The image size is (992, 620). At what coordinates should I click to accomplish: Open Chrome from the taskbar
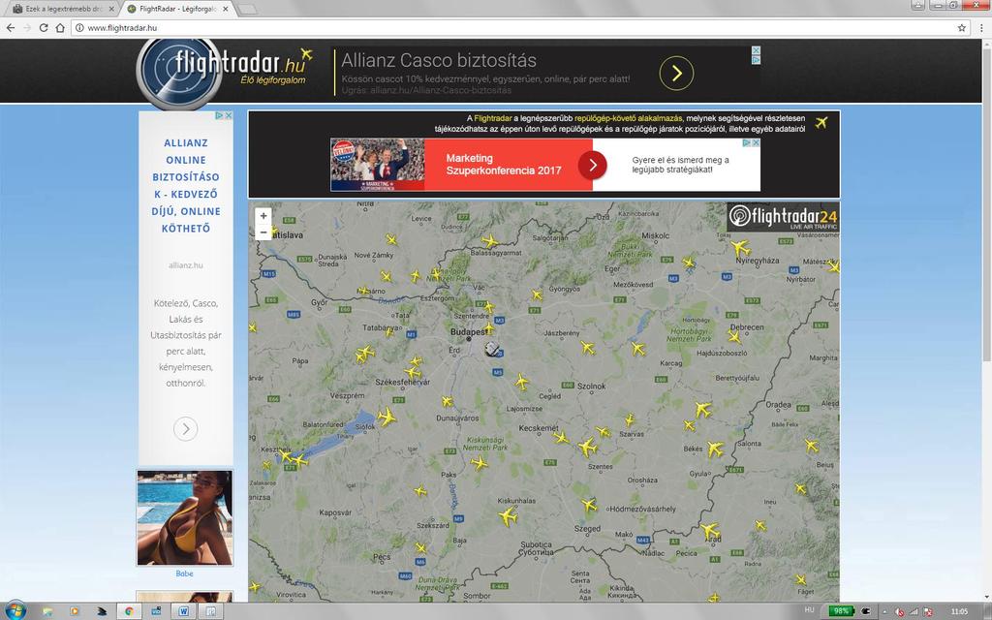[129, 611]
